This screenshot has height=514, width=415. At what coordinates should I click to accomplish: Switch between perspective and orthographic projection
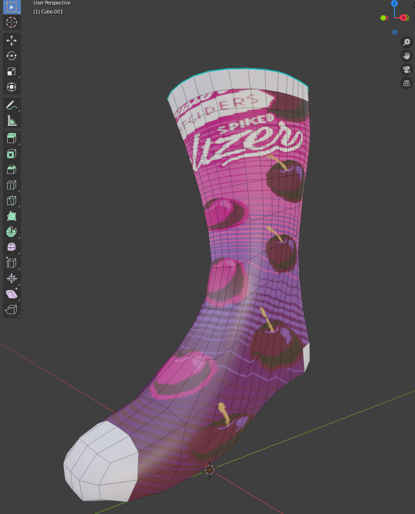pos(407,83)
